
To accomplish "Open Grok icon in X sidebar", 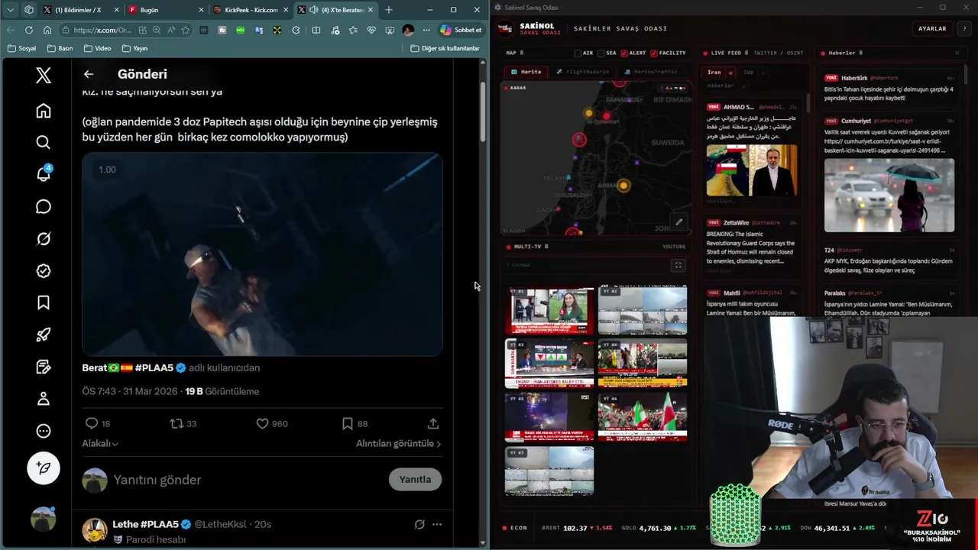I will (44, 239).
